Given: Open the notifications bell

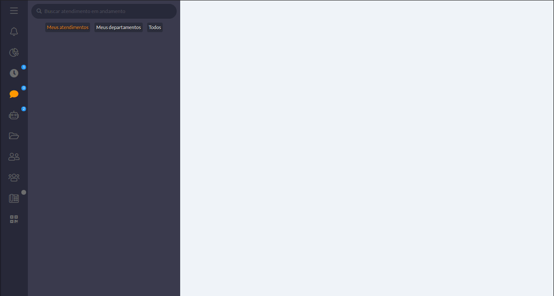Looking at the screenshot, I should (x=14, y=32).
